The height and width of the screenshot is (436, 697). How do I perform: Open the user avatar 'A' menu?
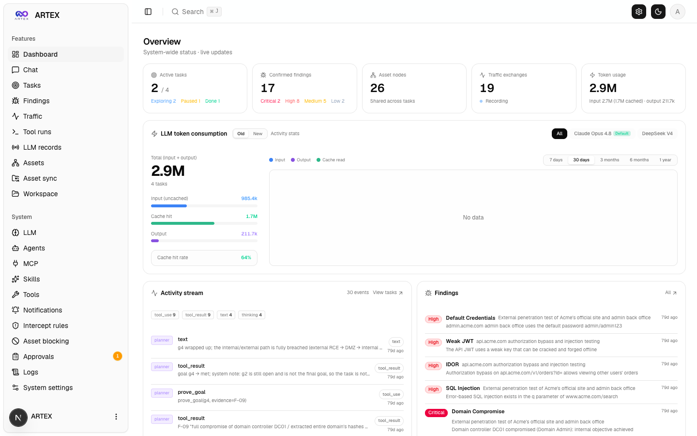[x=678, y=12]
